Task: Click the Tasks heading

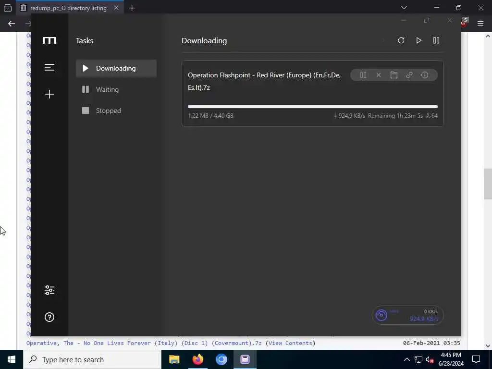Action: [x=85, y=40]
